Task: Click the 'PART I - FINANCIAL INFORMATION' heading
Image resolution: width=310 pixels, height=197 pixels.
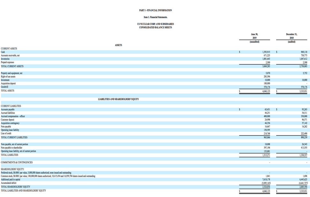Action: 155,10
